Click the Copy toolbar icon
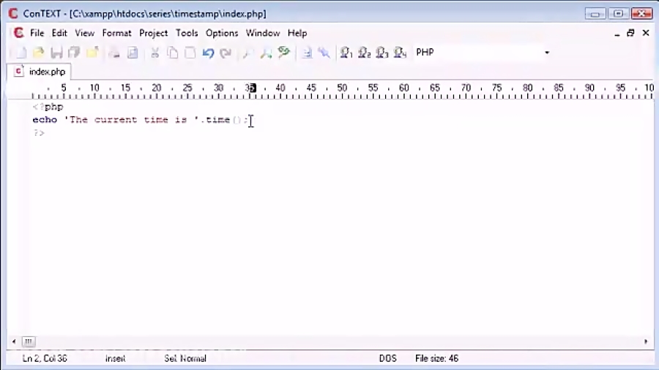This screenshot has height=370, width=659. tap(172, 53)
